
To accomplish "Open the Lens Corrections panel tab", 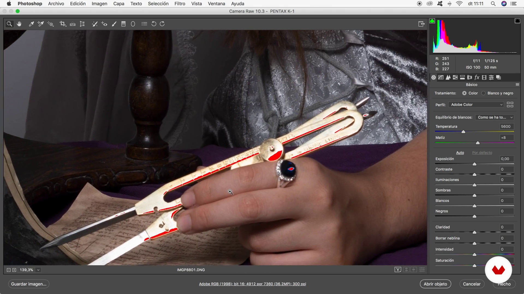I will 470,78.
